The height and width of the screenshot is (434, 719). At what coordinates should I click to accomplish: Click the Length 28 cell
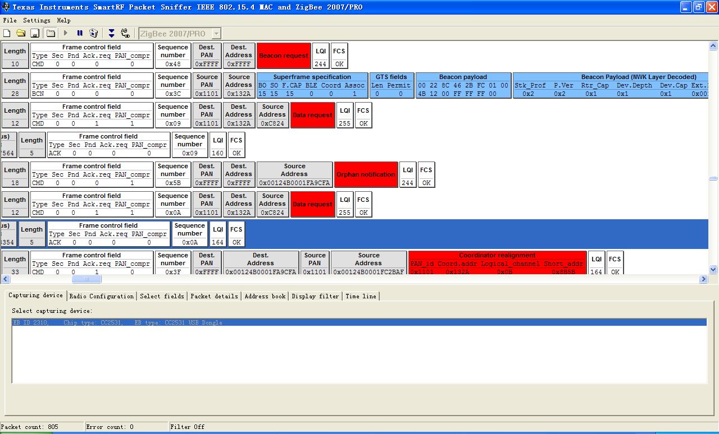coord(15,85)
